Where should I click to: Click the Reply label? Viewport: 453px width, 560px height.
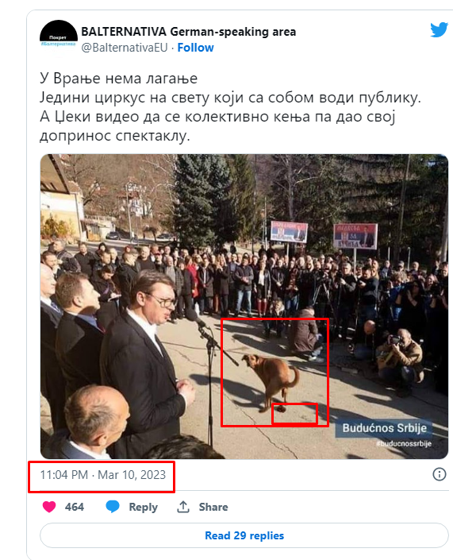pyautogui.click(x=143, y=507)
